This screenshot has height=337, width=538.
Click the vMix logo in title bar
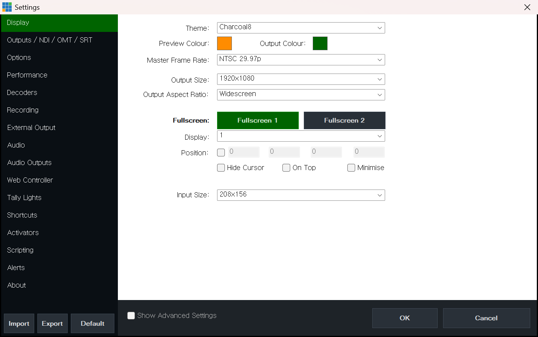[7, 7]
